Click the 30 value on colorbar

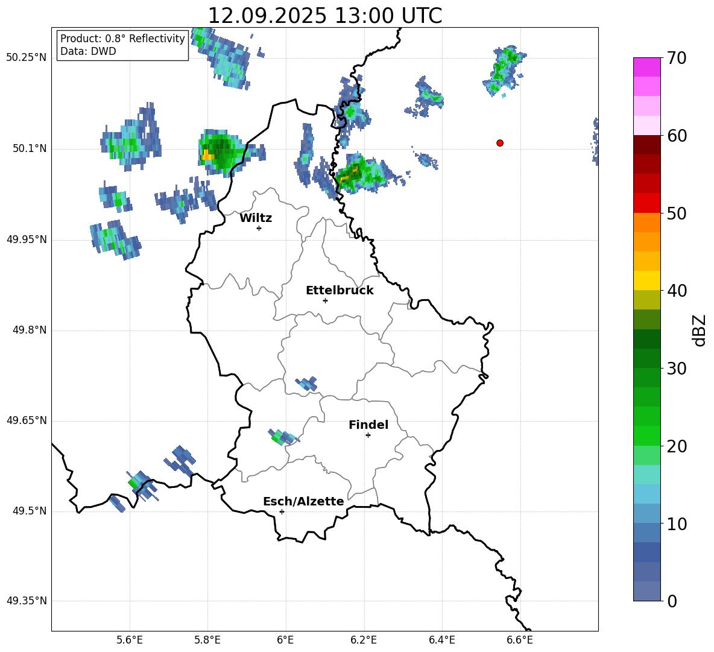pos(677,369)
